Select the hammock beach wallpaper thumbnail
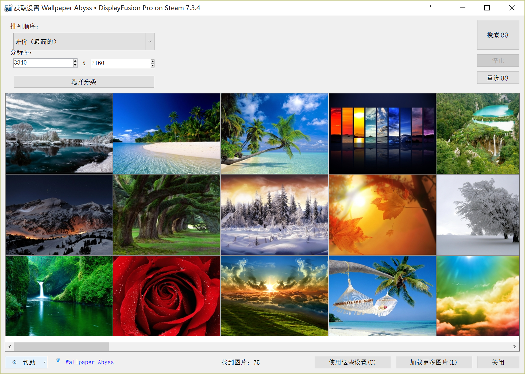 (382, 296)
